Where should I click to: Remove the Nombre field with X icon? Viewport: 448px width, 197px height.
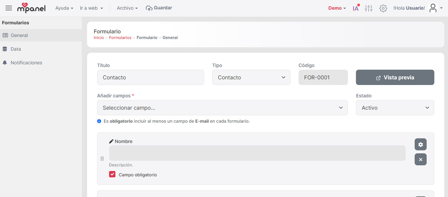coord(421,159)
